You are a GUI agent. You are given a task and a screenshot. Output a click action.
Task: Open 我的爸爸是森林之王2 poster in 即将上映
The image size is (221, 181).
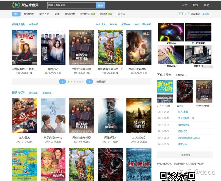[110, 47]
